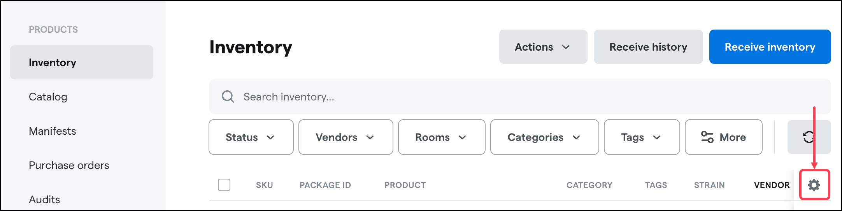Click the refresh inventory icon button

(809, 137)
